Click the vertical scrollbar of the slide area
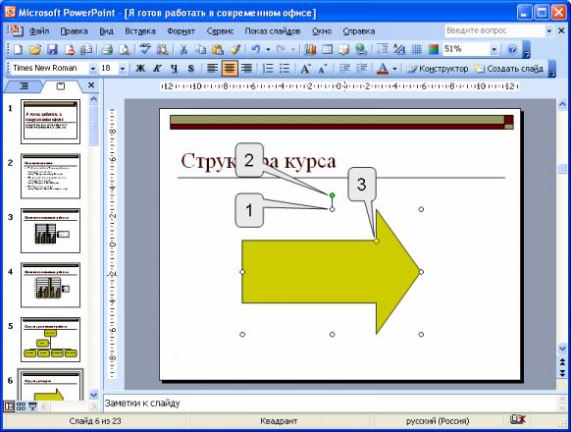 click(x=562, y=227)
